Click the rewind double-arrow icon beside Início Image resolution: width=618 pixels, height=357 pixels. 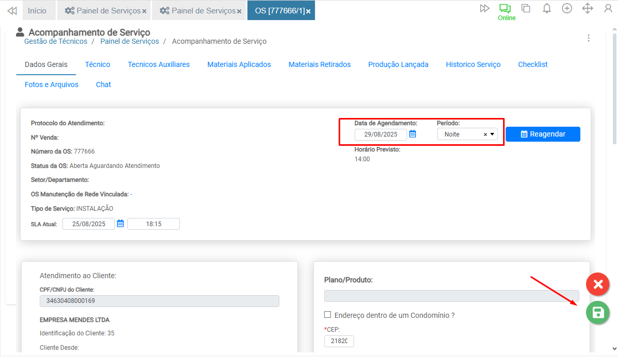tap(12, 10)
